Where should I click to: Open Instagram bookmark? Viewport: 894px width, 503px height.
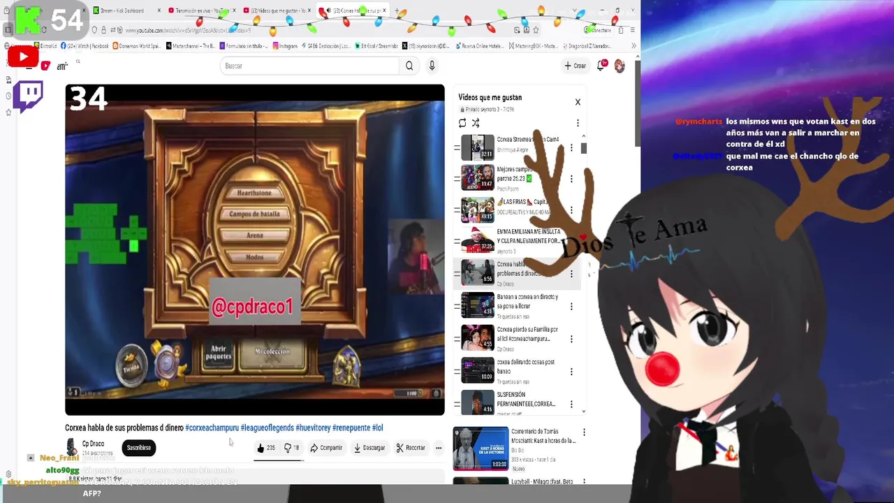pos(285,46)
